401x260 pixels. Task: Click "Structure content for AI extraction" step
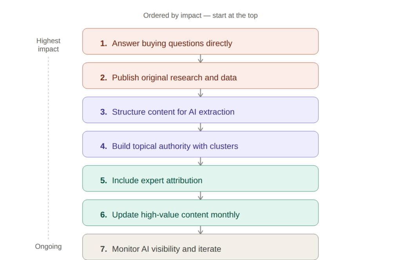click(200, 110)
